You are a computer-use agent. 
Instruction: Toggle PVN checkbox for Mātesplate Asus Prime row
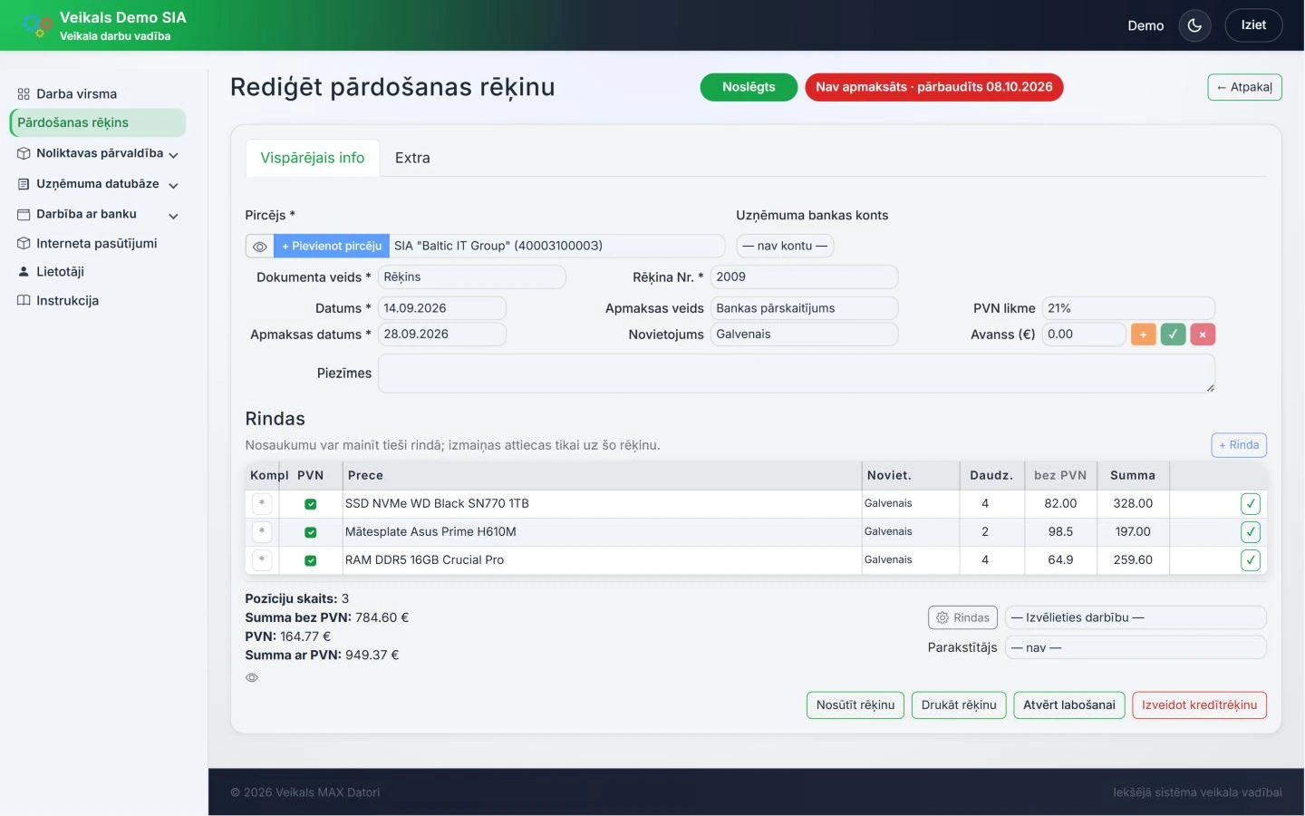pos(311,532)
